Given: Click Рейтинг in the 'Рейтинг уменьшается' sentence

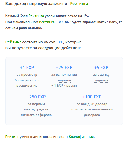Looking at the screenshot, I should point(12,137).
